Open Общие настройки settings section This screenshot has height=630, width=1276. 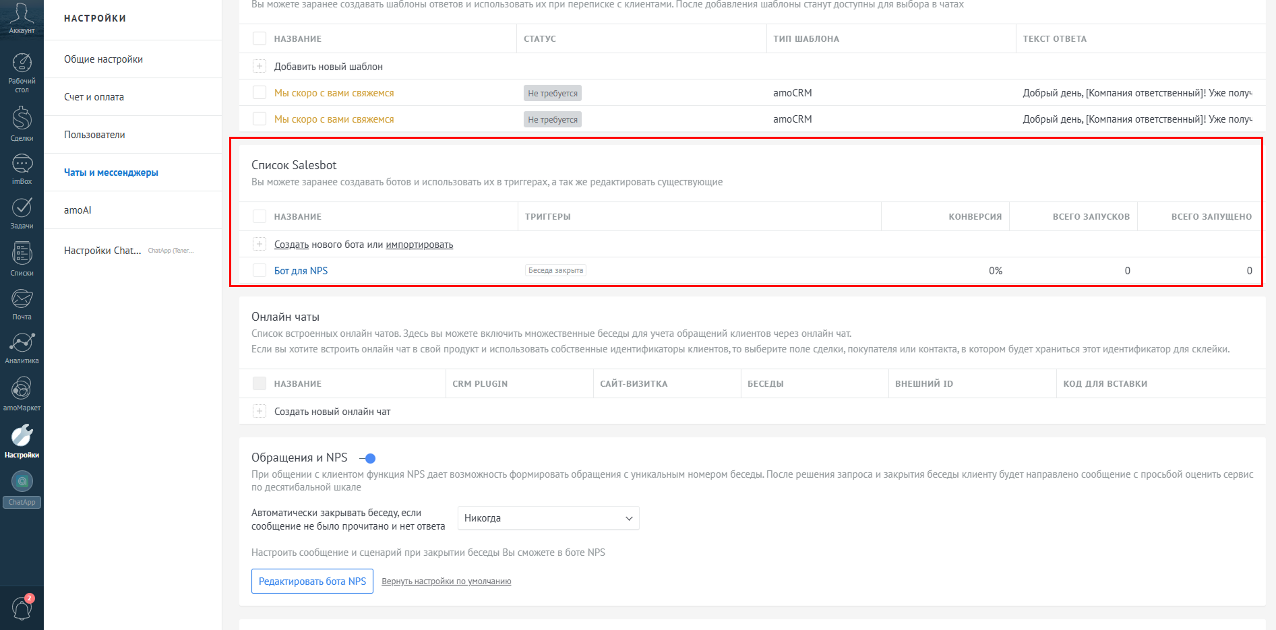tap(103, 59)
